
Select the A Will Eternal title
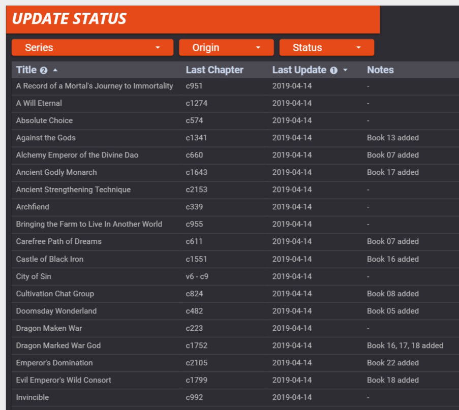point(39,103)
